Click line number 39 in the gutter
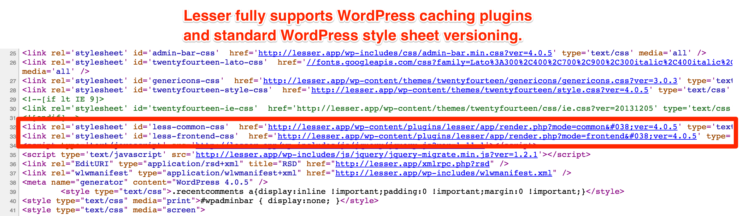 (13, 192)
